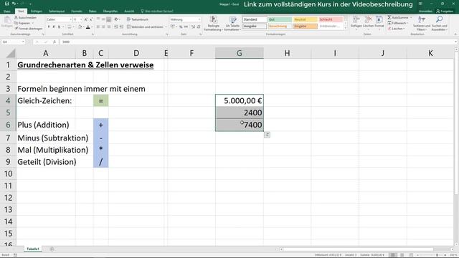Decrease font size with smaller A icon

pos(91,19)
